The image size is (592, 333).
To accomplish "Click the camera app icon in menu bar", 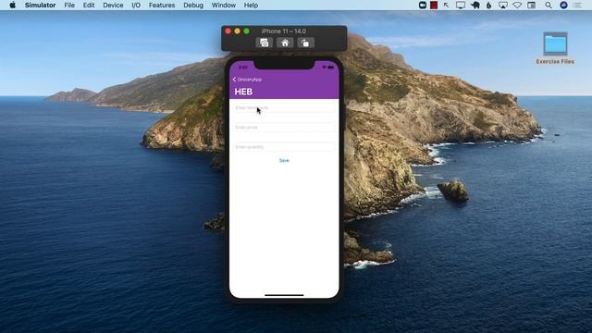I will [x=423, y=6].
